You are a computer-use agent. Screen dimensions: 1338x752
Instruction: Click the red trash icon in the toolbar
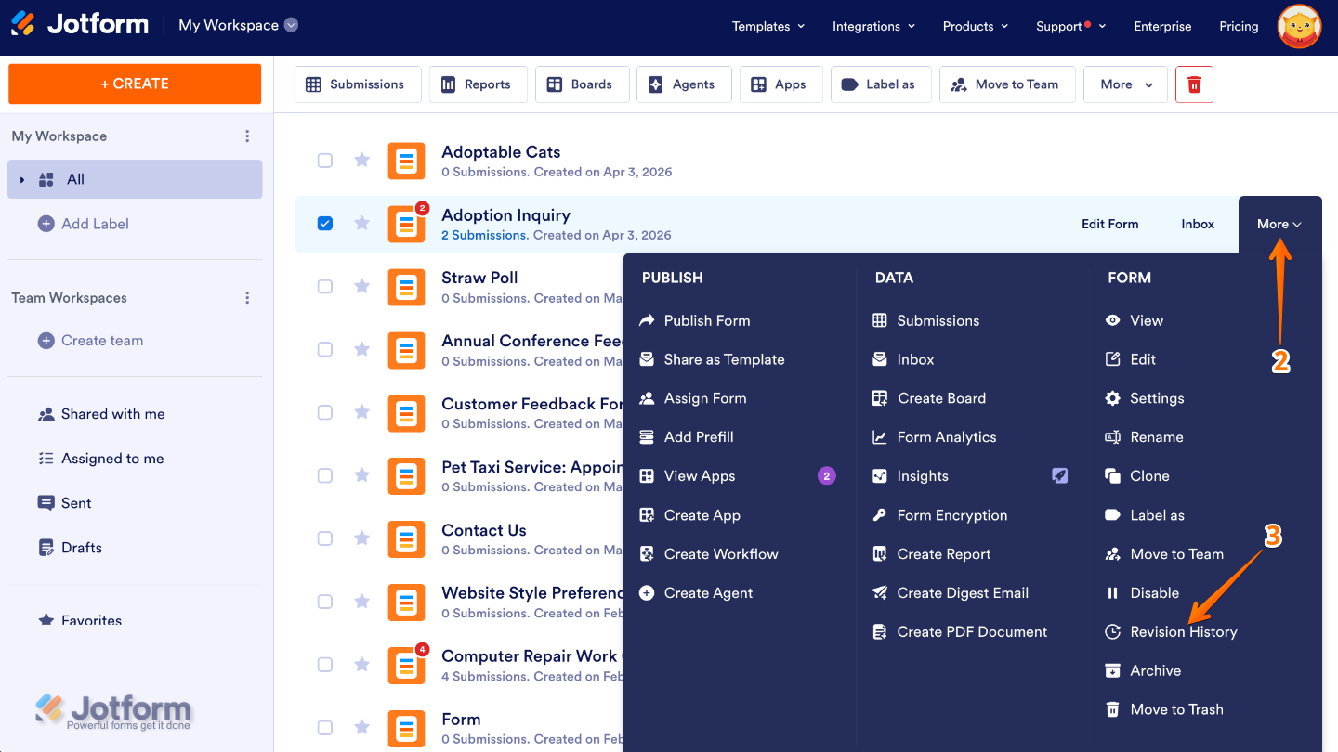point(1194,84)
